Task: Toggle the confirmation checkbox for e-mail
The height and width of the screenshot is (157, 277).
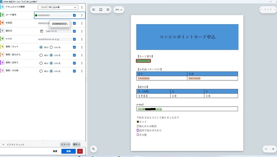Action: [x=74, y=39]
